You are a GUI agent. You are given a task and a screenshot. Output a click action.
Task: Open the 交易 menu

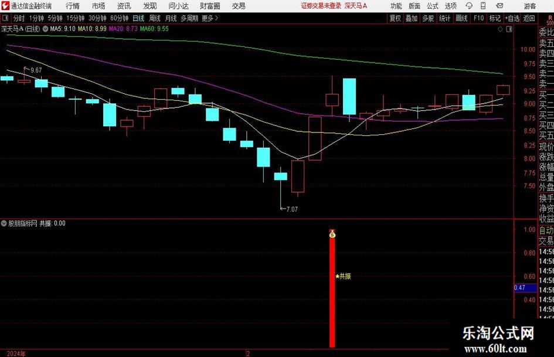click(239, 6)
